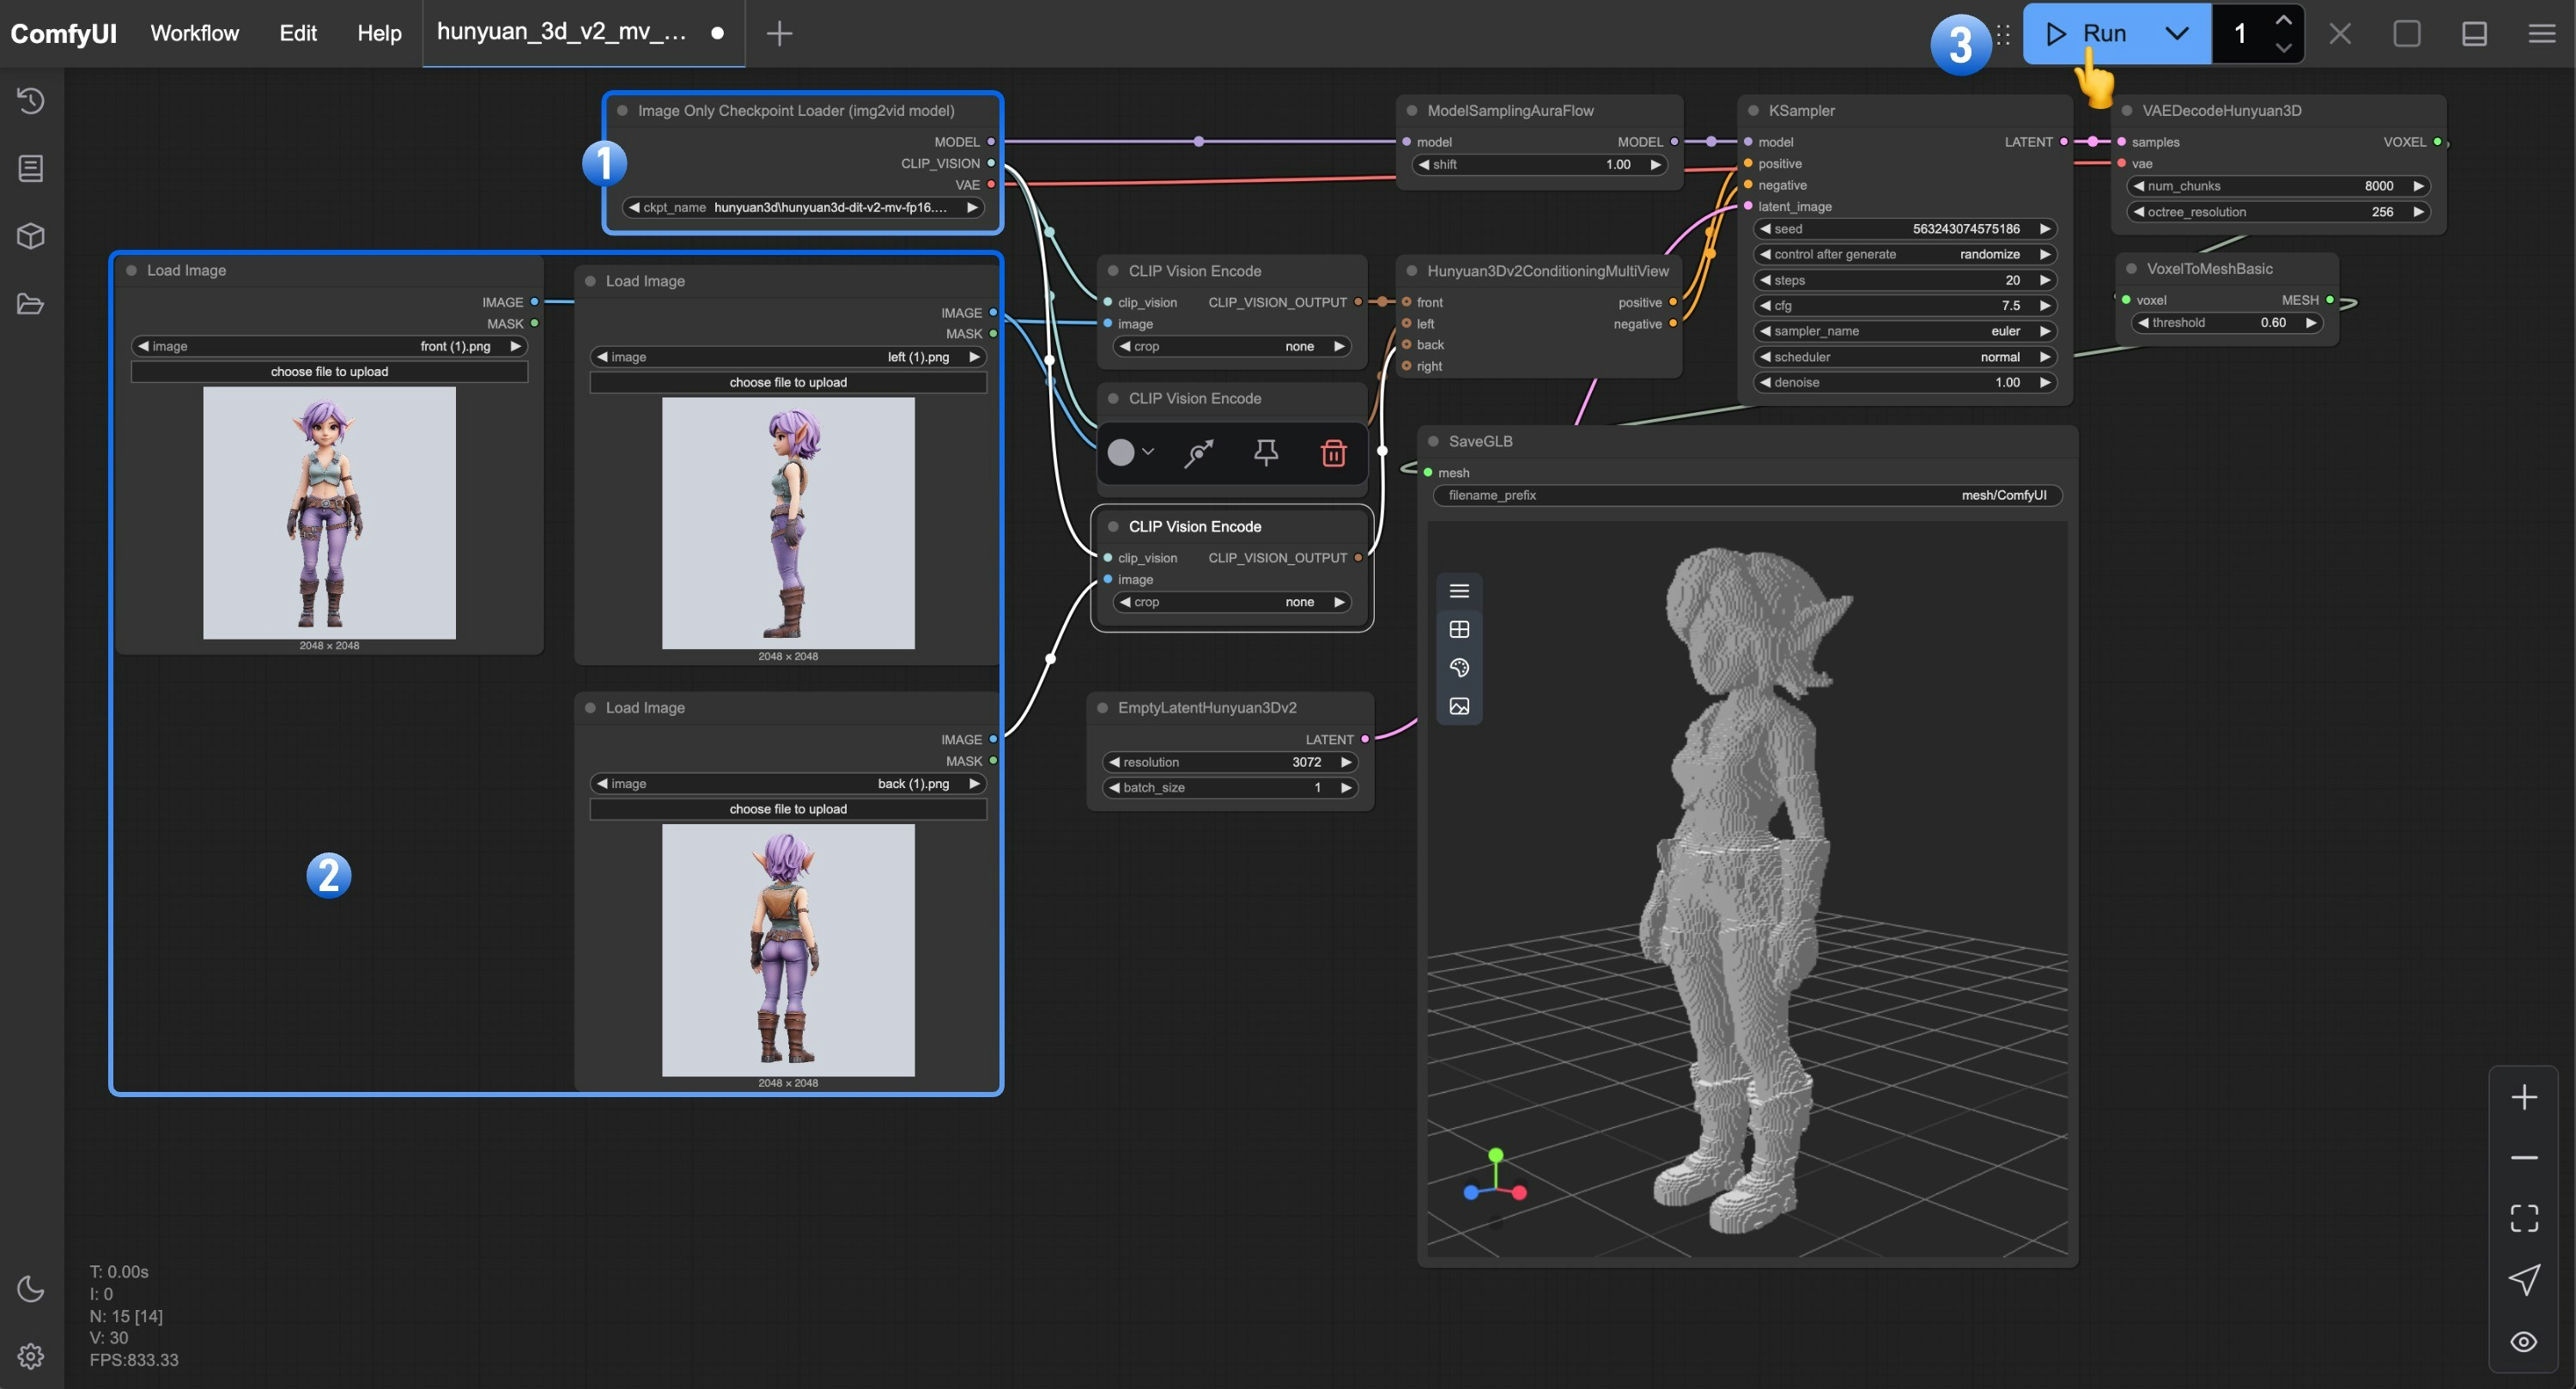Open the model library from the sidebar
The width and height of the screenshot is (2576, 1389).
(30, 236)
